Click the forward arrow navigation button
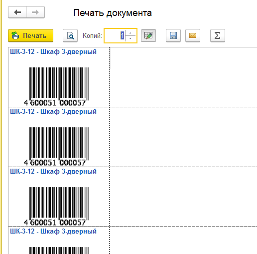The width and height of the screenshot is (257, 254). tap(35, 12)
